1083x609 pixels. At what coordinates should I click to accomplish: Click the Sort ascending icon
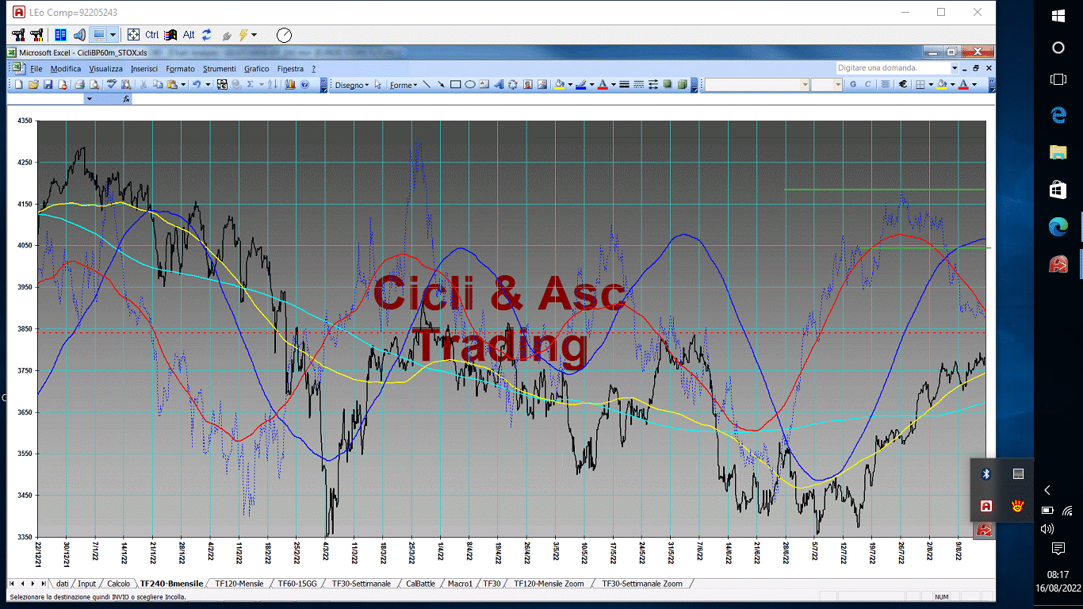(x=272, y=83)
